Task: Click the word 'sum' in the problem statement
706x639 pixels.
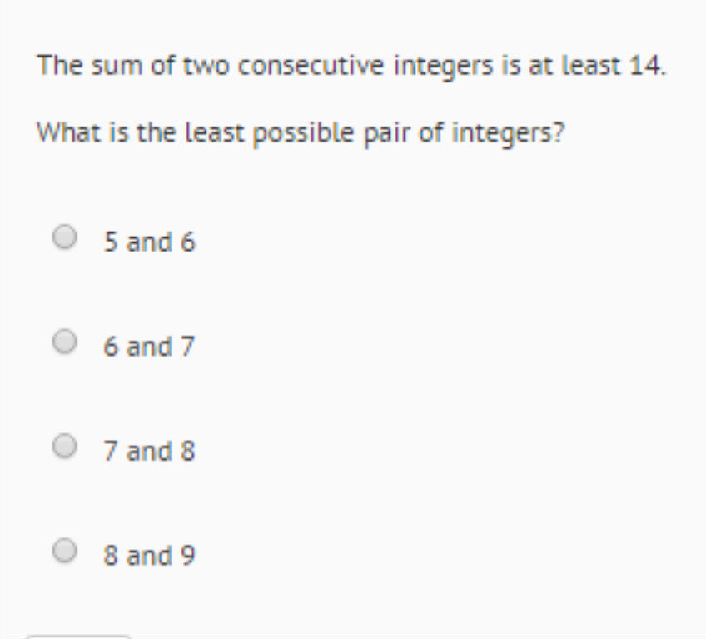Action: point(117,67)
